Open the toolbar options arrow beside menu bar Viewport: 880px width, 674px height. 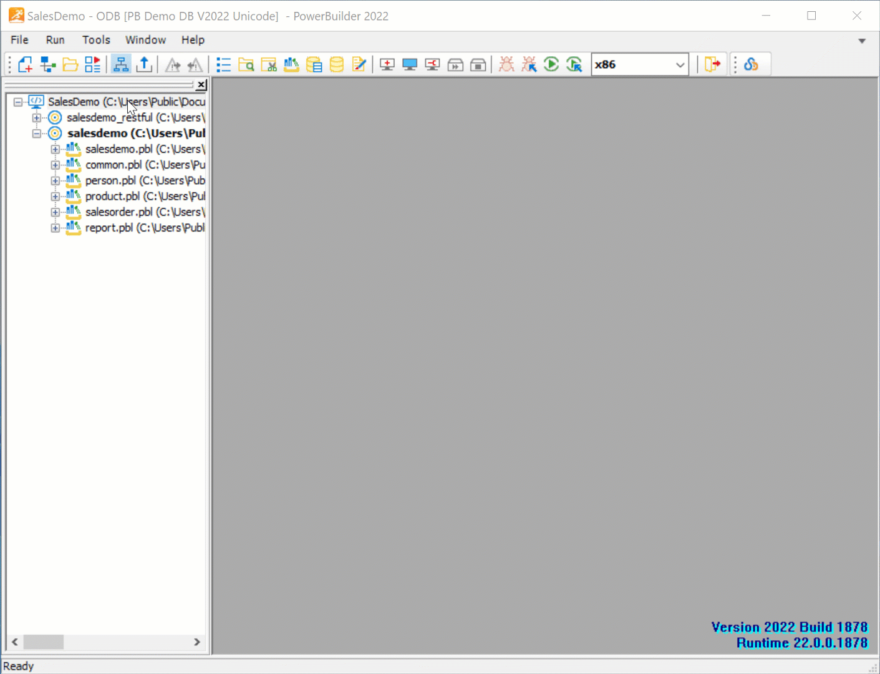862,41
